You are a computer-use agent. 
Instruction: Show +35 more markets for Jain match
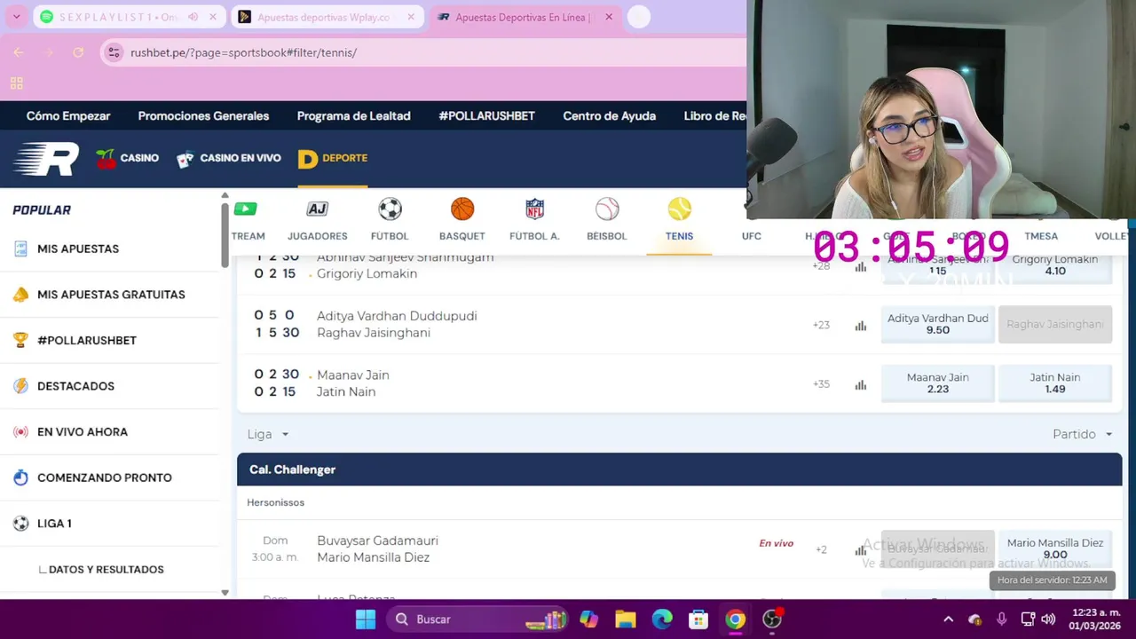coord(821,384)
